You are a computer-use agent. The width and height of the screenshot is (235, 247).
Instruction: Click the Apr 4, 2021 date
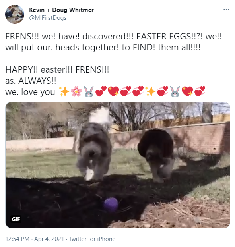pyautogui.click(x=49, y=239)
